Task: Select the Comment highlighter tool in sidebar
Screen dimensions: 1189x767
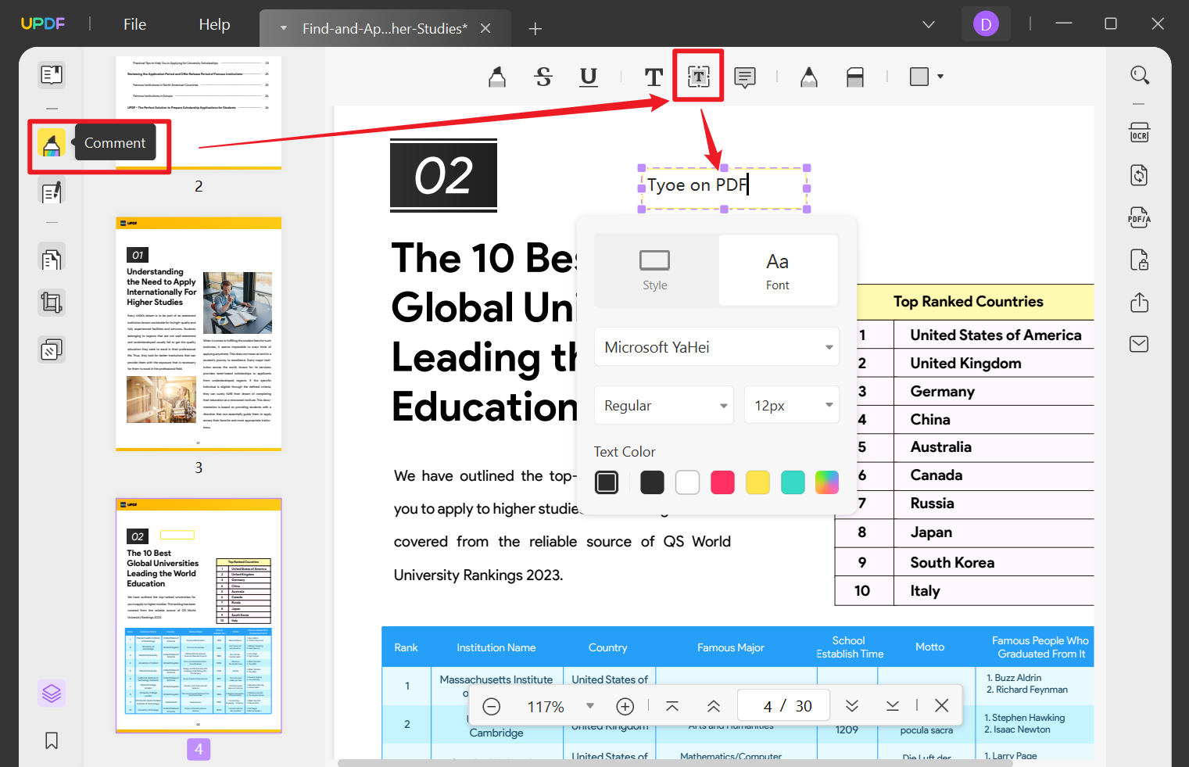Action: [x=52, y=143]
